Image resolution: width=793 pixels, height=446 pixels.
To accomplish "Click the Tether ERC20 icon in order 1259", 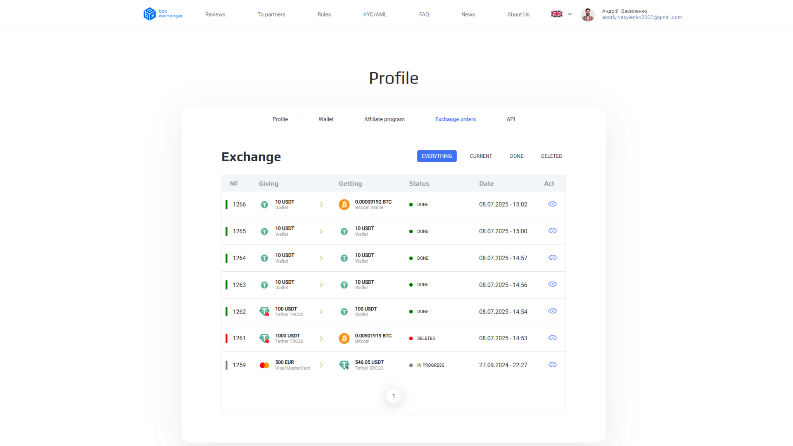I will (344, 365).
